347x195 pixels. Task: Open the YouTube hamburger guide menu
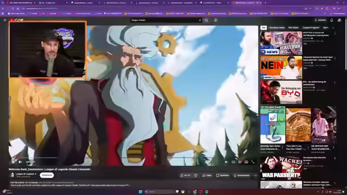5,20
